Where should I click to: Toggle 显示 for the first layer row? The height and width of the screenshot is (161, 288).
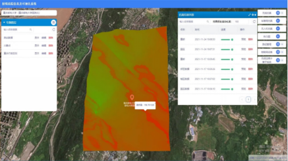tap(37, 38)
